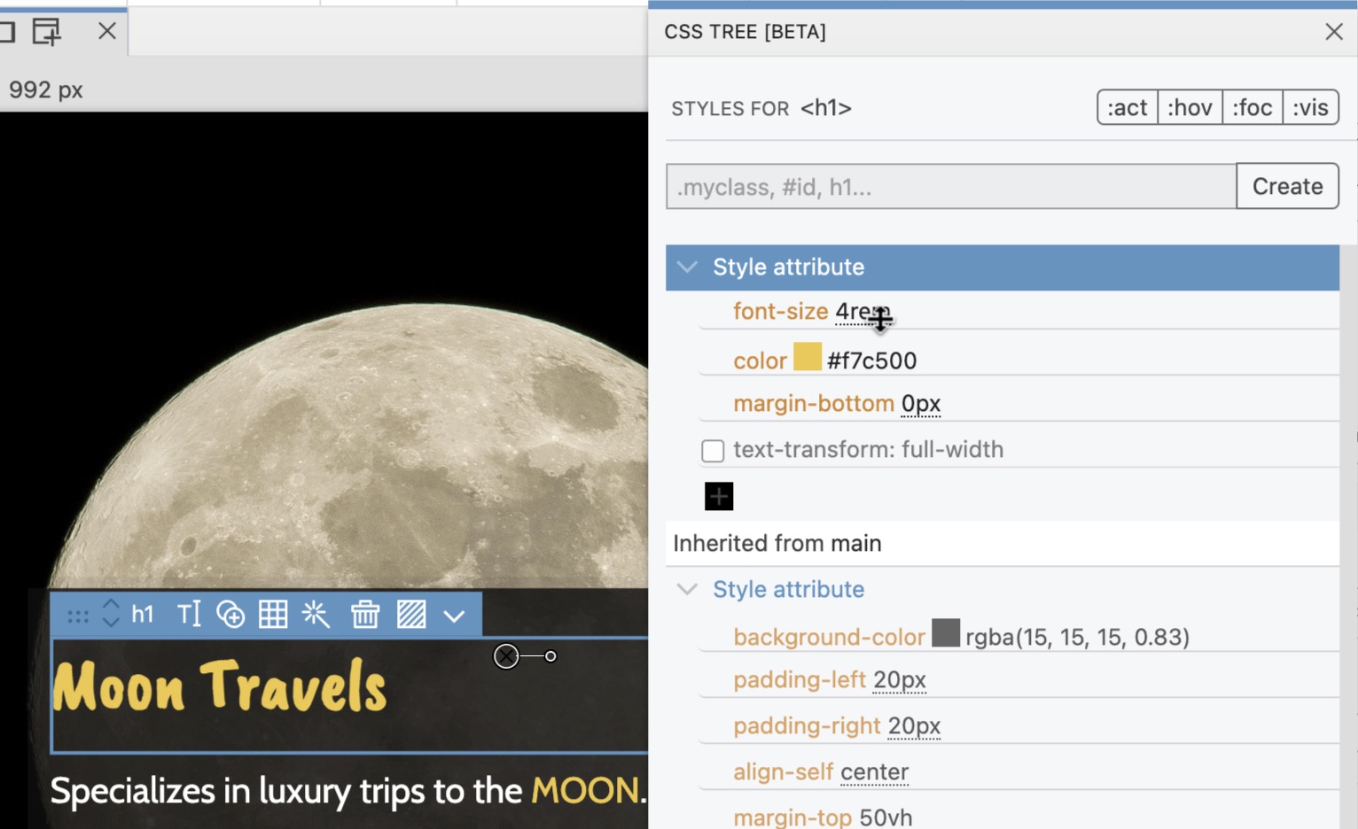Click the circled X handle on heading

pos(506,656)
